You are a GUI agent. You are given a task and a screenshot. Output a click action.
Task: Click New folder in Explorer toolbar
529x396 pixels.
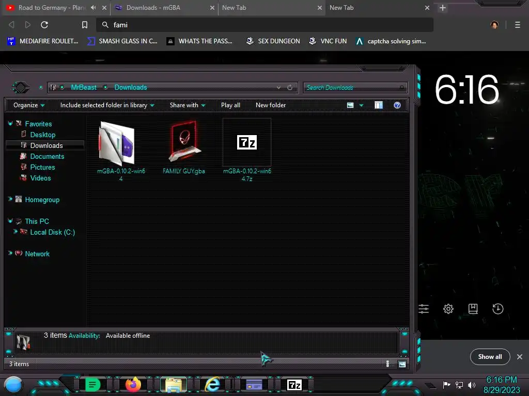coord(271,105)
